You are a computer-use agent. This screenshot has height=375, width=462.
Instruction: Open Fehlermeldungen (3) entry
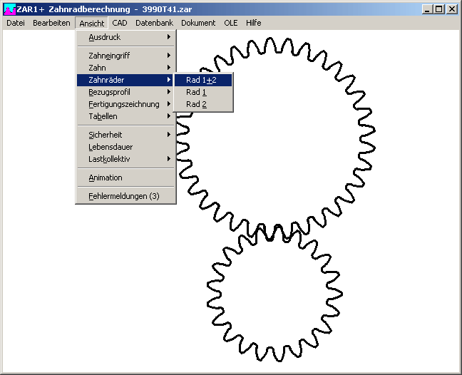pyautogui.click(x=125, y=196)
